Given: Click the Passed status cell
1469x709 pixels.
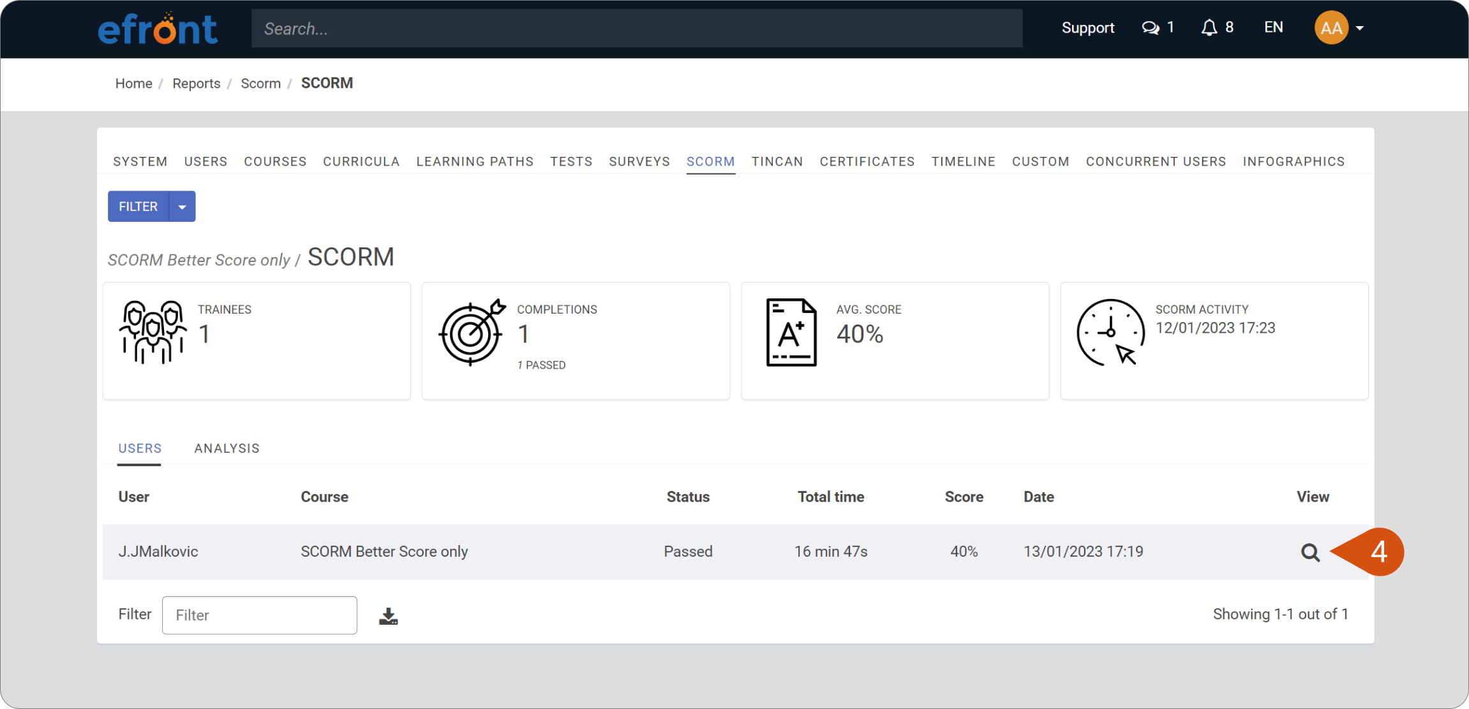Looking at the screenshot, I should (688, 552).
